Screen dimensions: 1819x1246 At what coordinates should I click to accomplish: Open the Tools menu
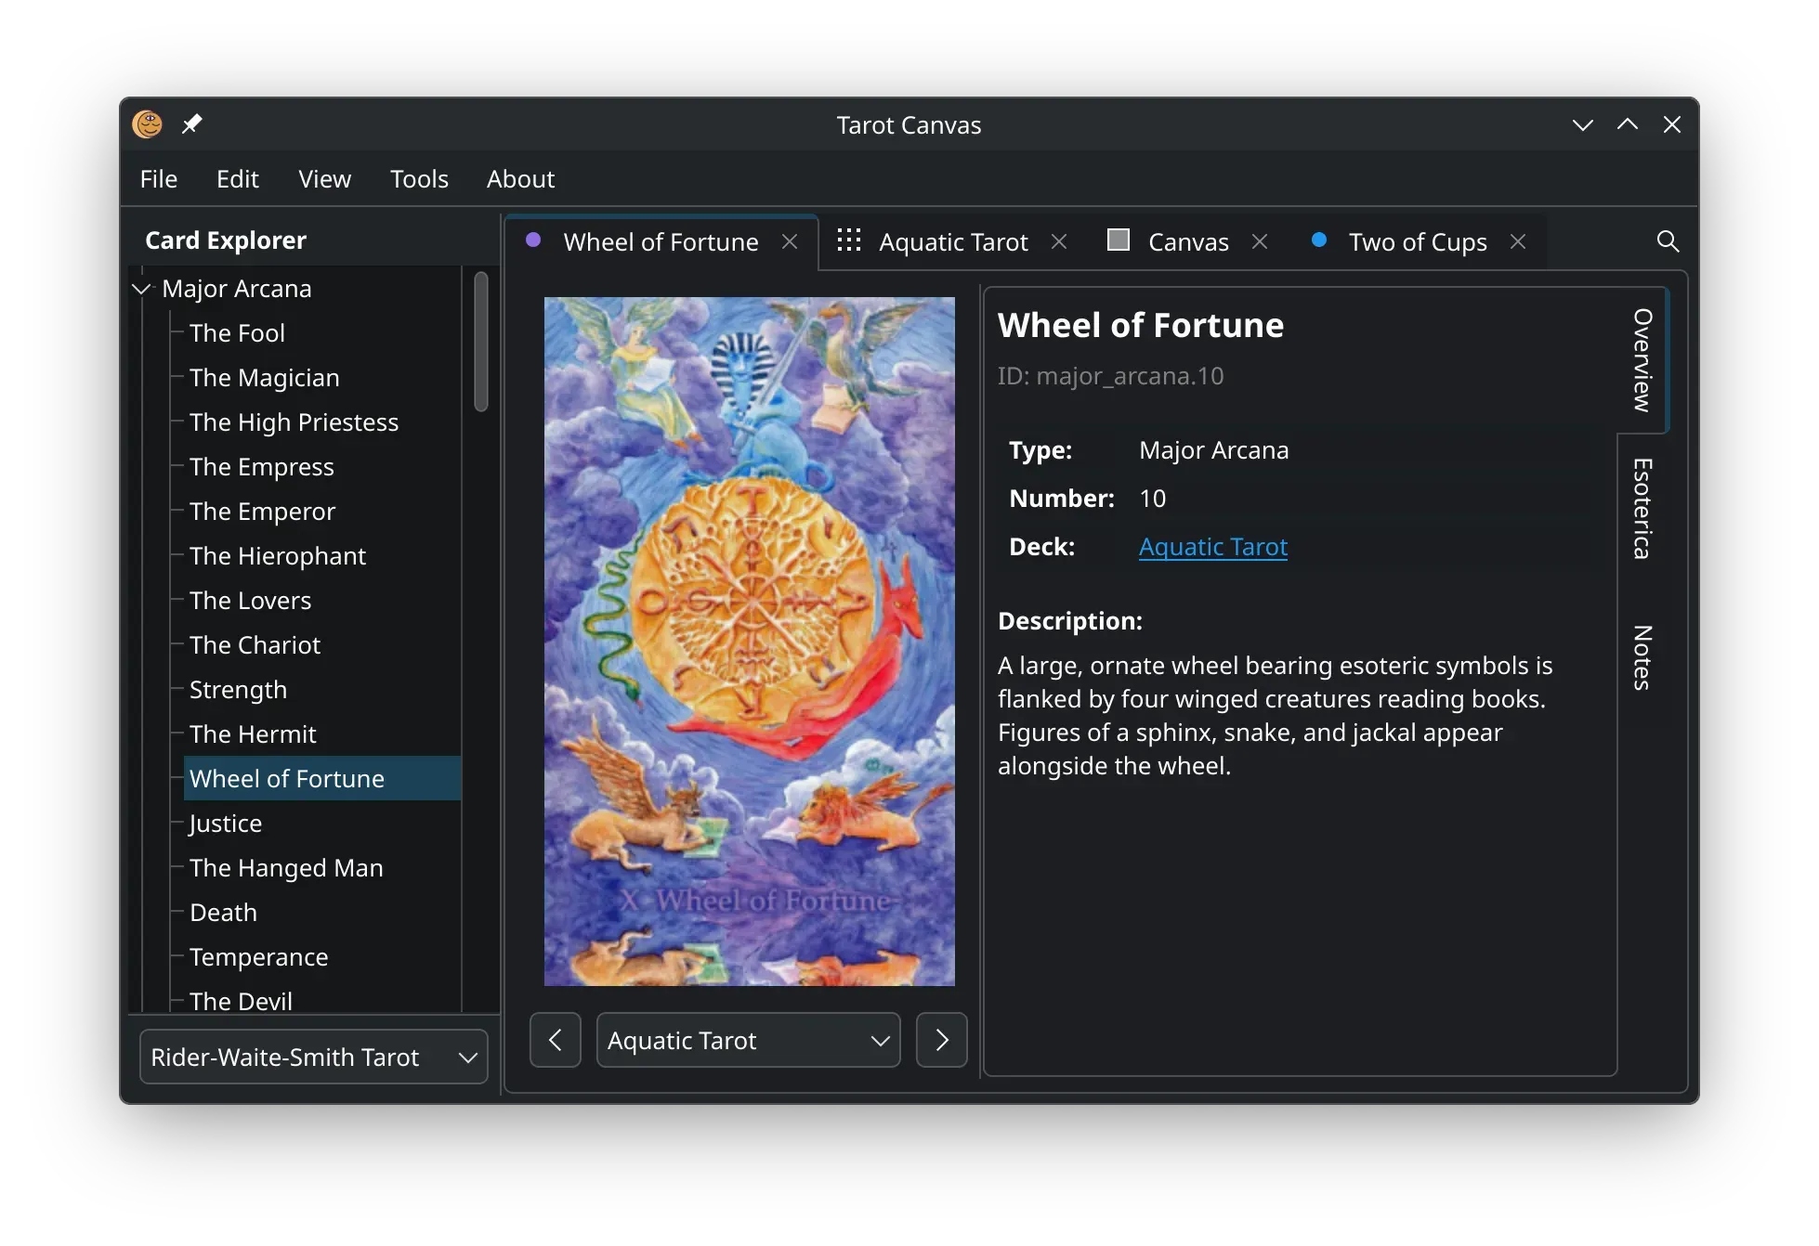[x=419, y=179]
